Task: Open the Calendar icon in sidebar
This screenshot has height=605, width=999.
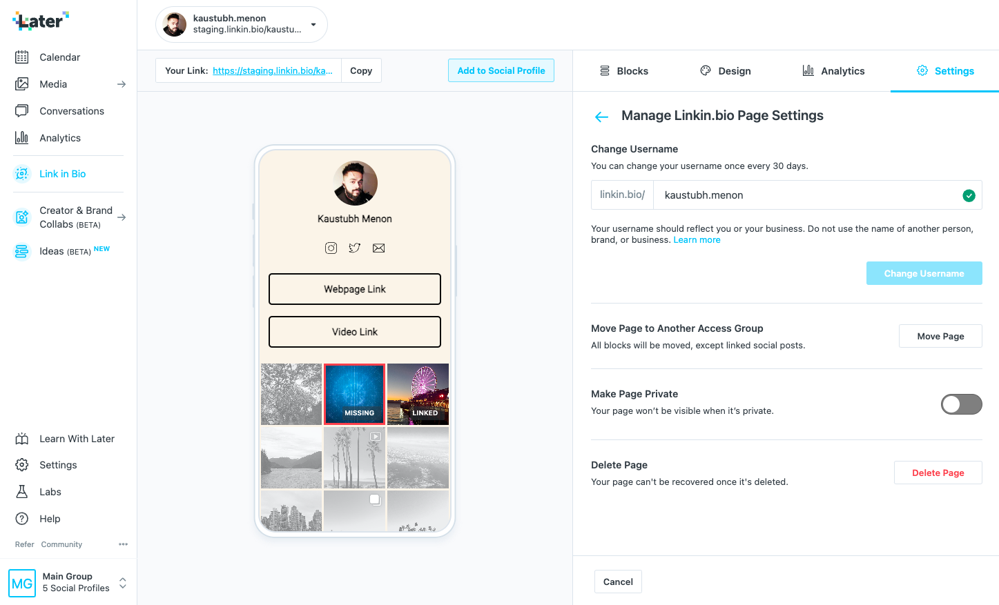Action: [22, 57]
